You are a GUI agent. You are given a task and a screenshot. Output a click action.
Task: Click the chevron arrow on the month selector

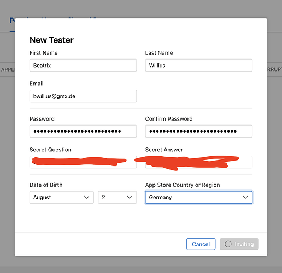(87, 197)
